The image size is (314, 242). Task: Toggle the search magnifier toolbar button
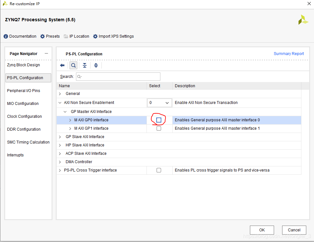73,65
